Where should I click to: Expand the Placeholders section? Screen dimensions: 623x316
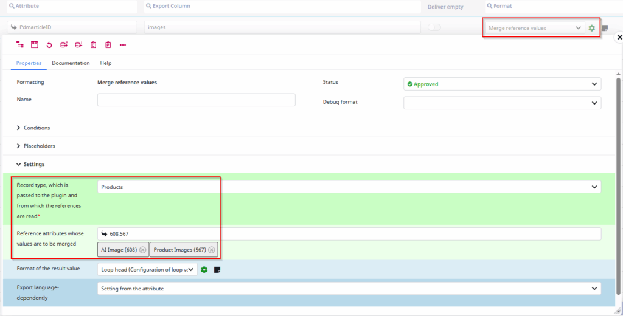(36, 146)
